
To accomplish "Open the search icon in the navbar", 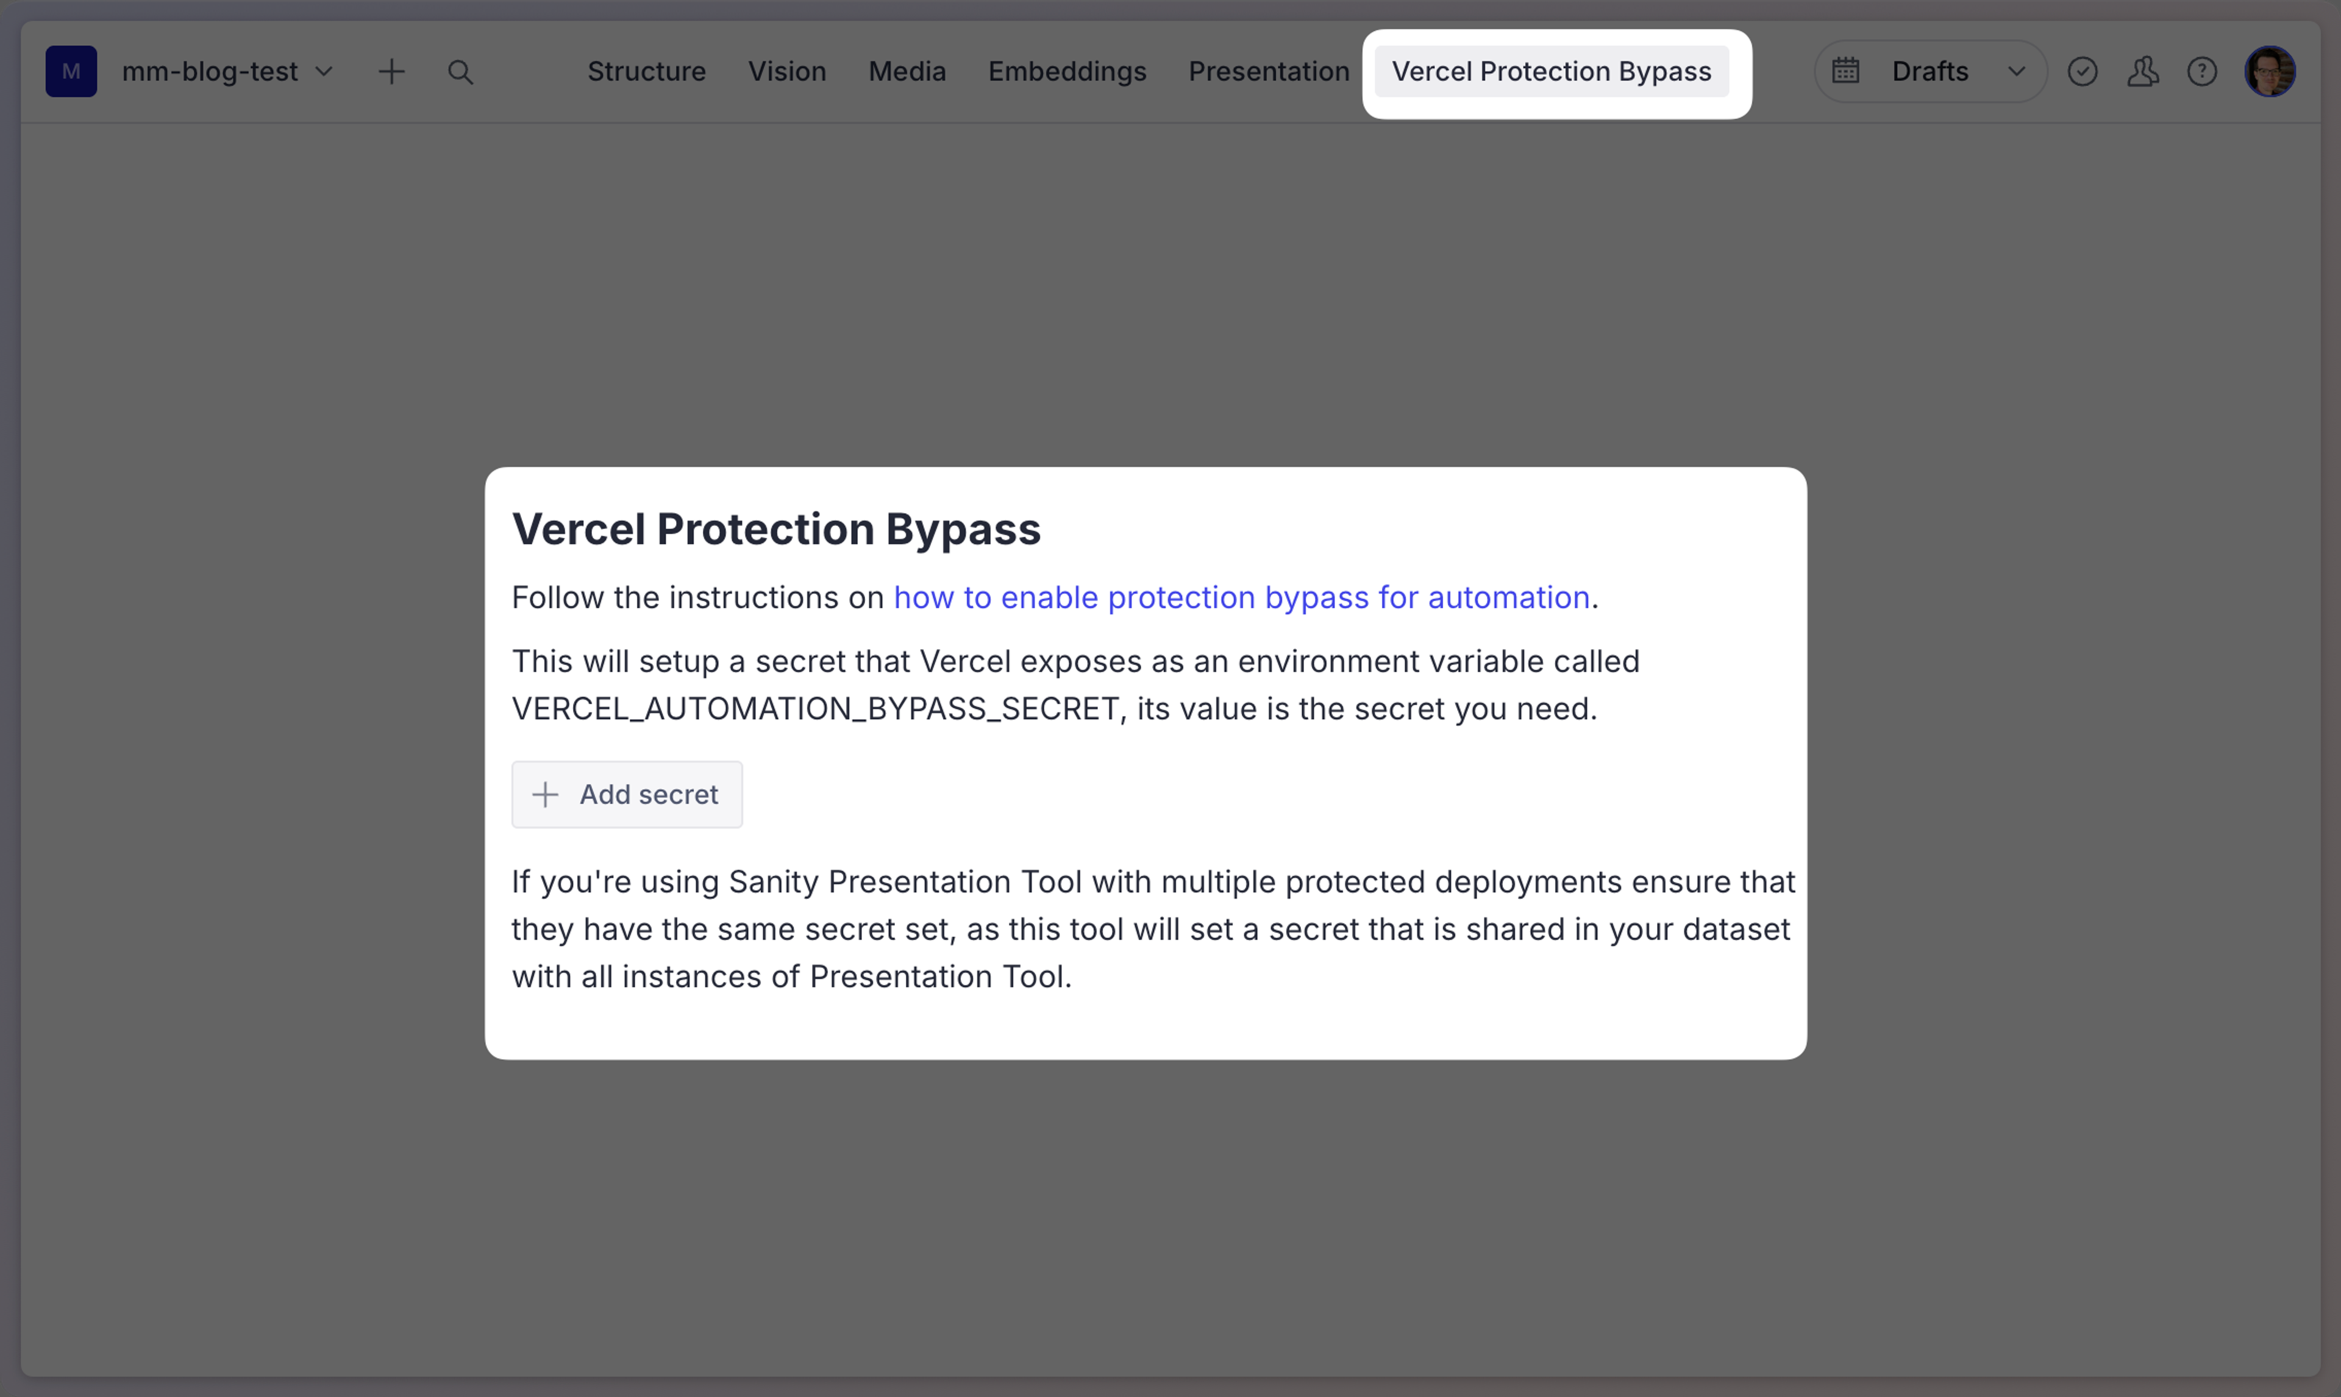I will click(460, 71).
